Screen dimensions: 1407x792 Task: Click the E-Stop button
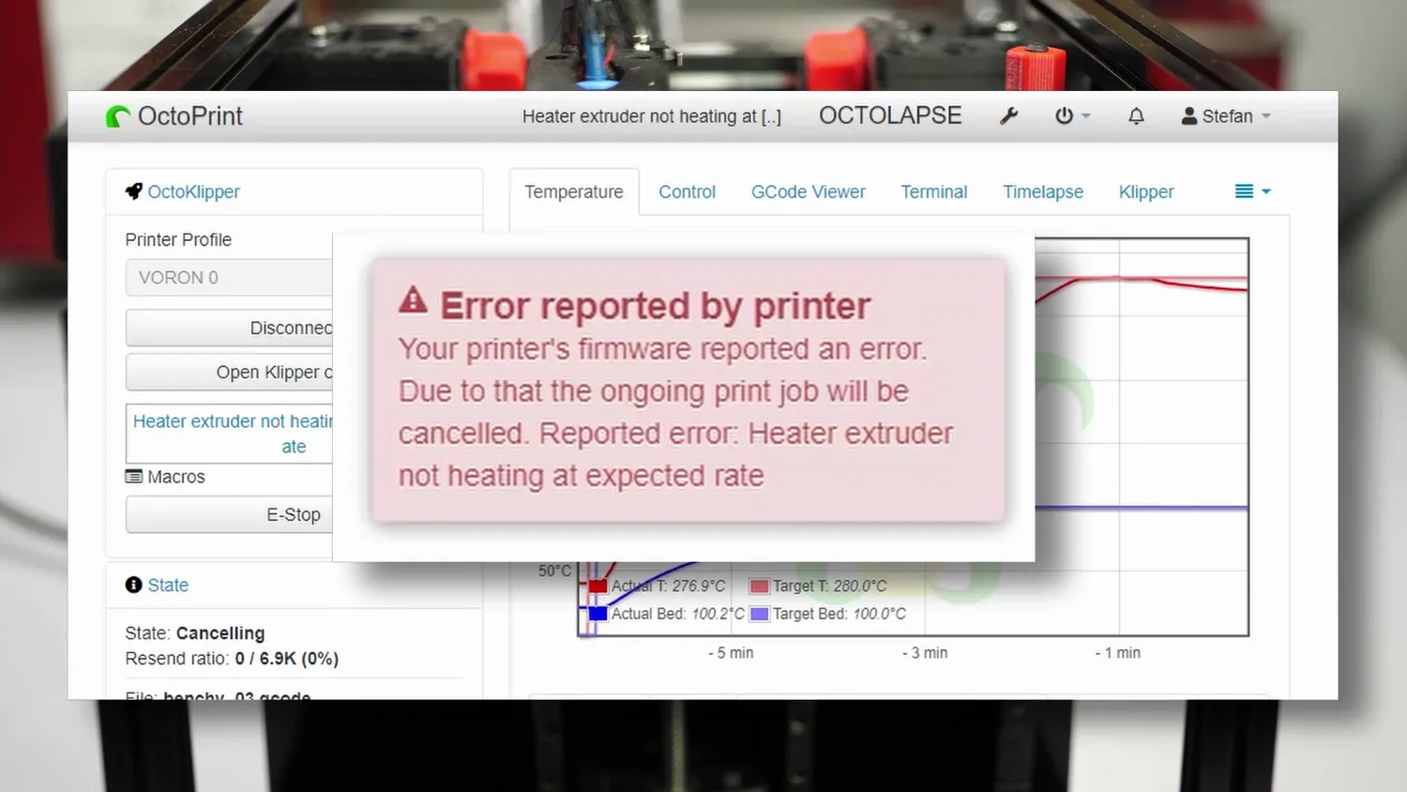(229, 514)
